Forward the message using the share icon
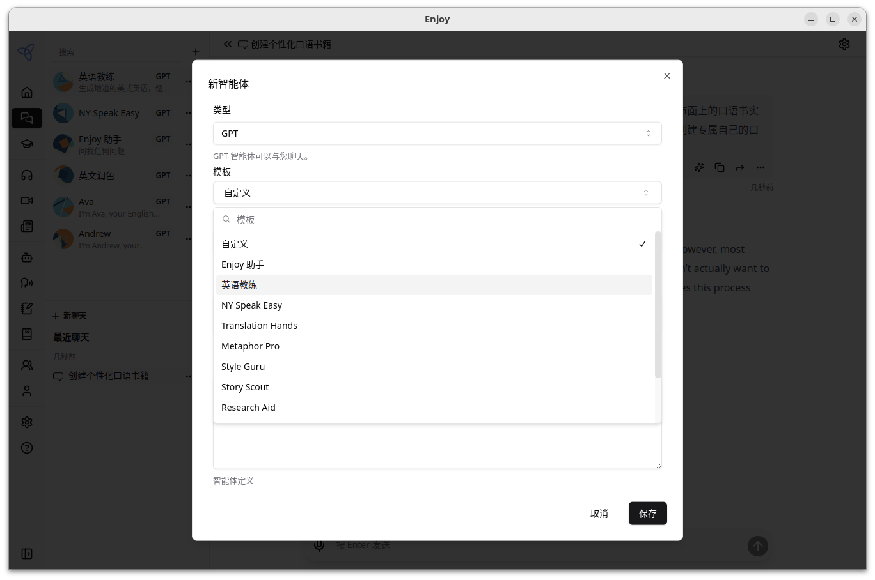 (x=739, y=167)
